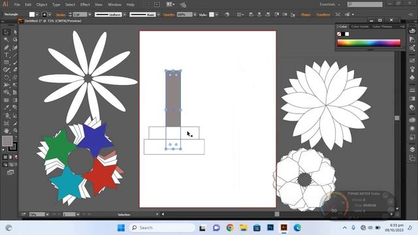Open Chrome from the taskbar
The image size is (418, 235).
(x=230, y=228)
